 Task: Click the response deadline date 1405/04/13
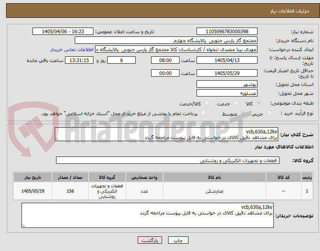(227, 60)
